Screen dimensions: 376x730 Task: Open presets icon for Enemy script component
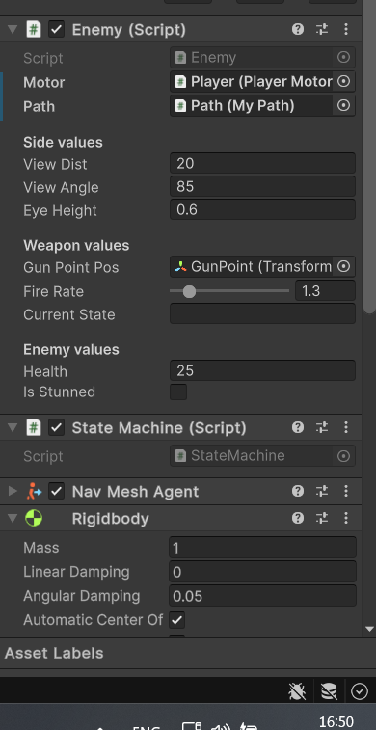(x=322, y=29)
